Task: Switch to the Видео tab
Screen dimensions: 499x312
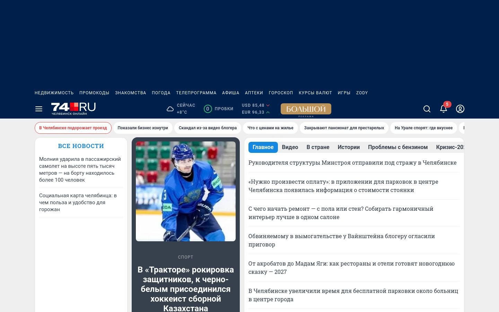Action: pos(290,147)
